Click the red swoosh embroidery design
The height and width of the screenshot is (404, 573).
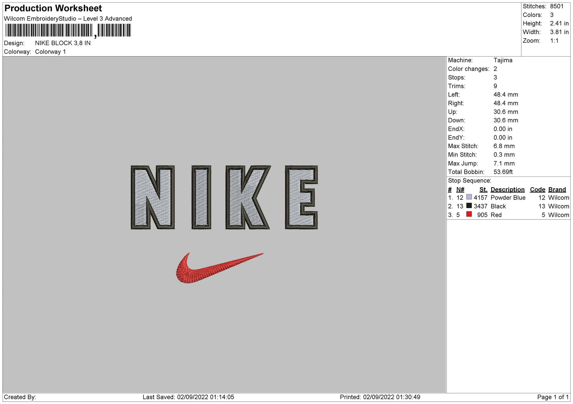coord(219,268)
